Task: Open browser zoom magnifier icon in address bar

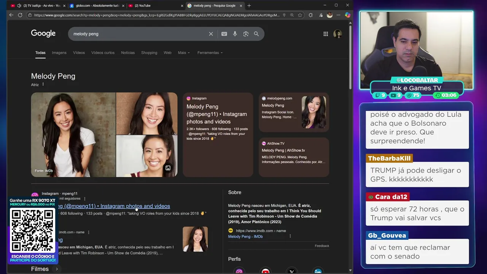Action: (x=292, y=15)
